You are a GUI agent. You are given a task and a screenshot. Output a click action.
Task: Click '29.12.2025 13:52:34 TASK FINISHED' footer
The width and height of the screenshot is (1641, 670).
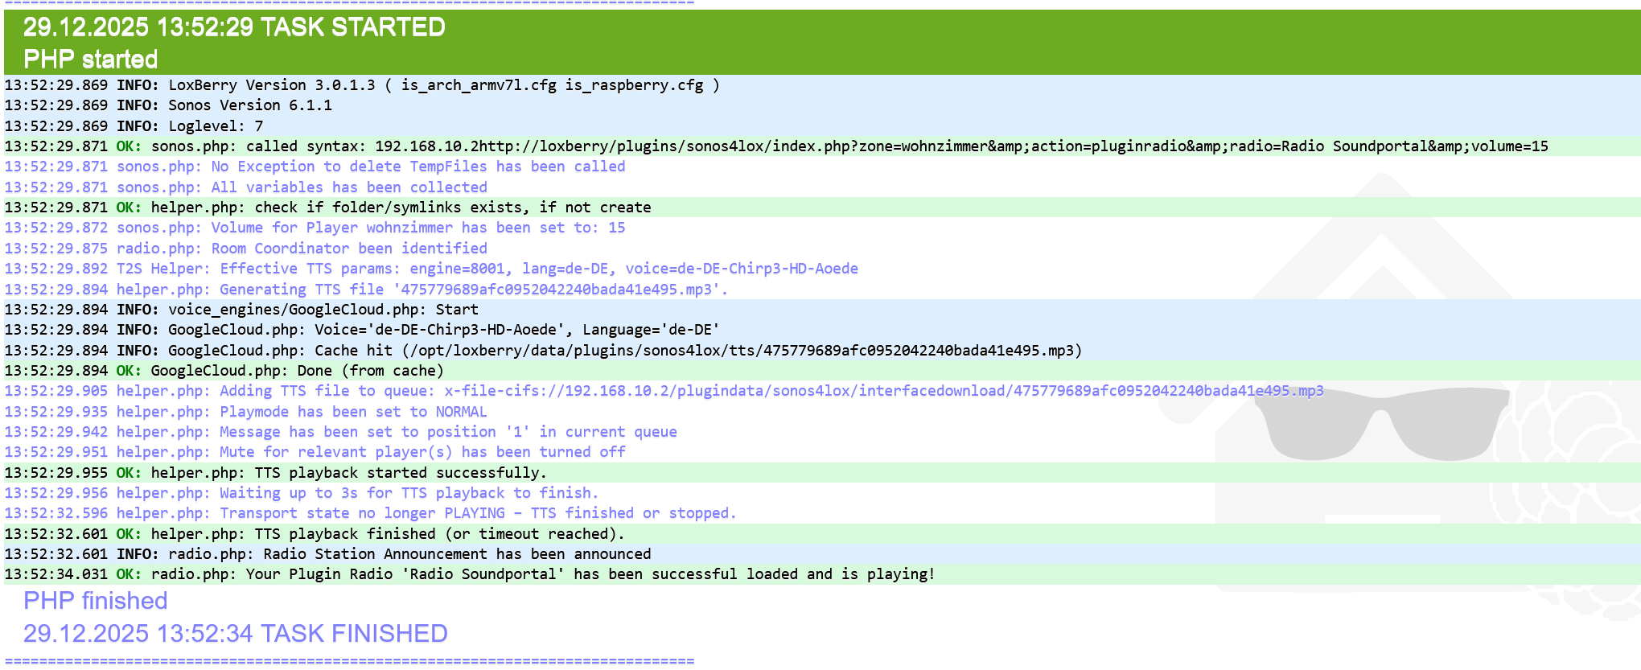point(235,634)
